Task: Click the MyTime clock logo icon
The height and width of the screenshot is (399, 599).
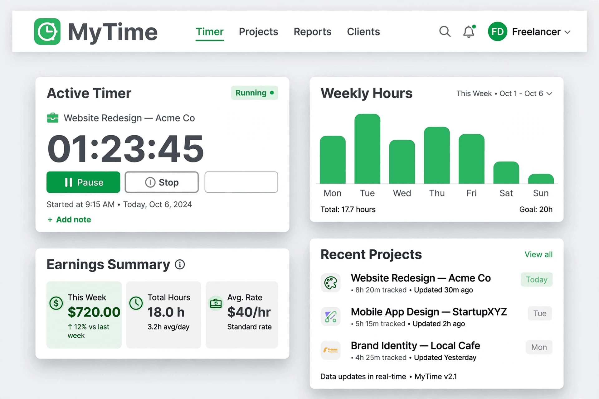Action: pyautogui.click(x=47, y=31)
